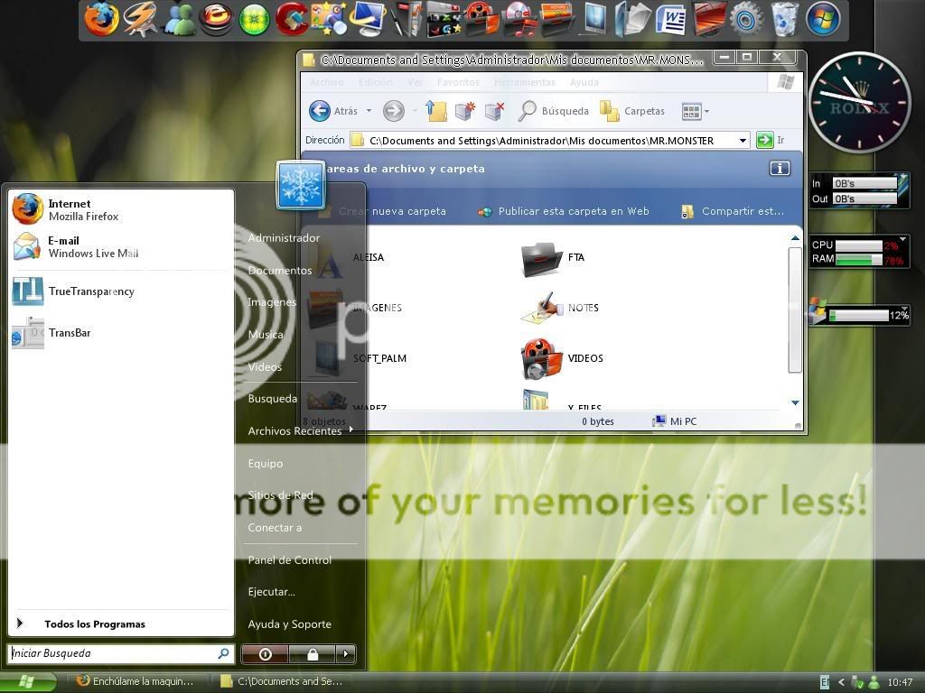Click the file list vertical scrollbar
The height and width of the screenshot is (693, 925).
[x=795, y=307]
